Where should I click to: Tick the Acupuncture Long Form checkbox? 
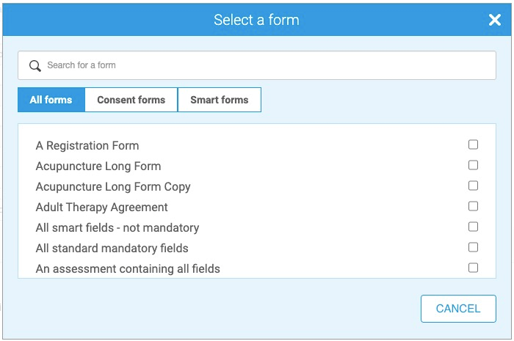pos(473,166)
